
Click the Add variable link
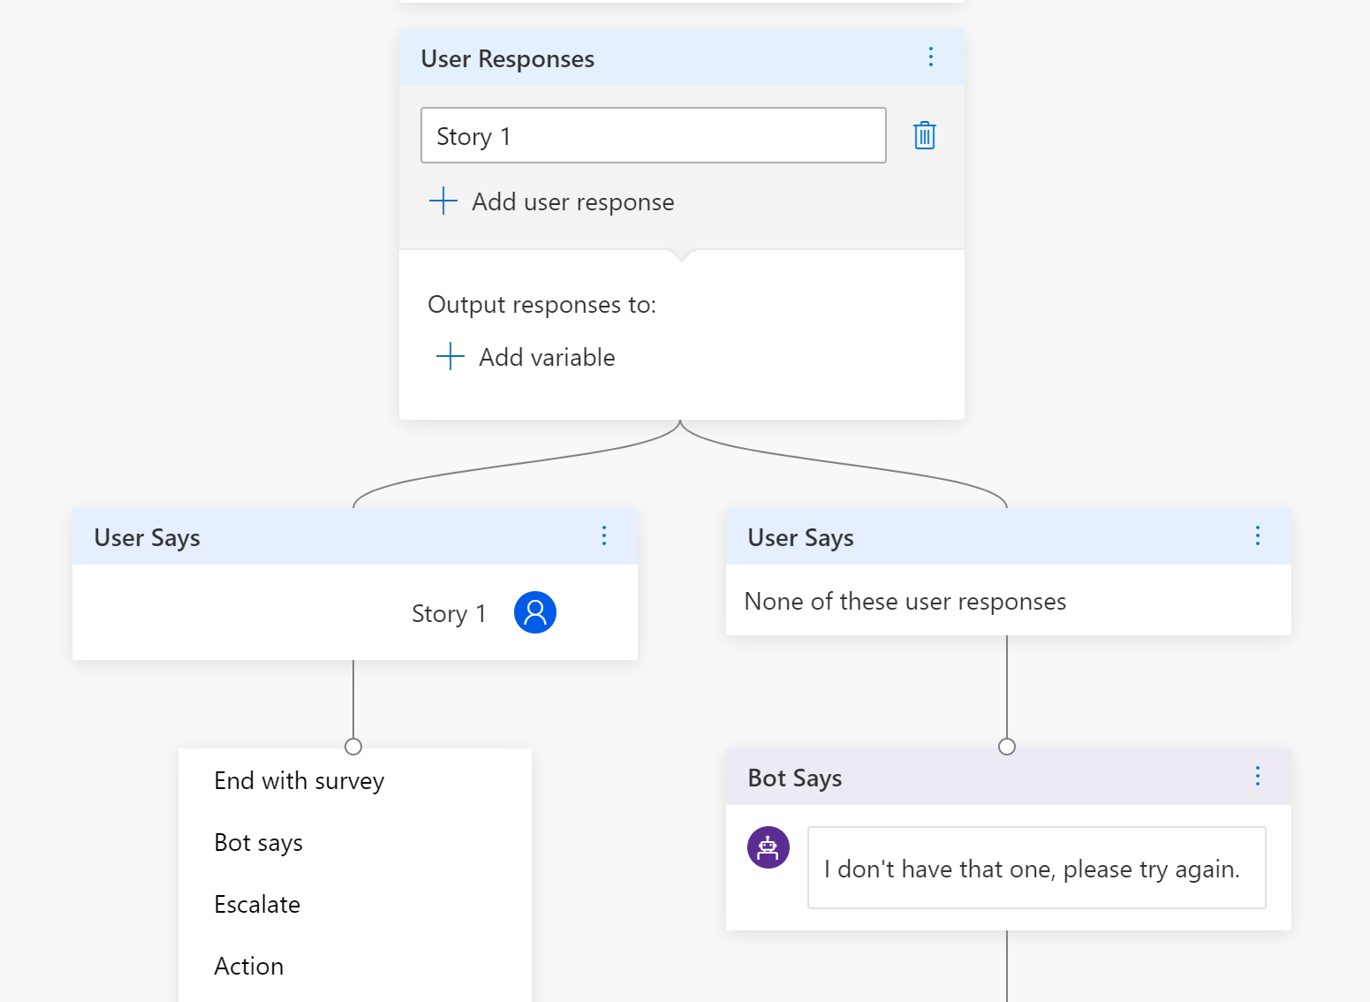[547, 358]
